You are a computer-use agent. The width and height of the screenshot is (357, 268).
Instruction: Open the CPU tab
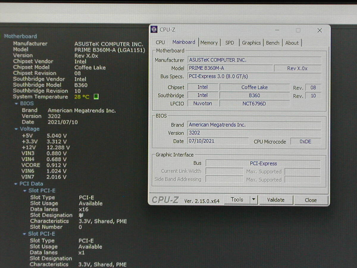tap(160, 43)
